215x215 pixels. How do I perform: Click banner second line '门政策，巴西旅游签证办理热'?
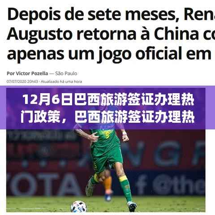[107, 117]
